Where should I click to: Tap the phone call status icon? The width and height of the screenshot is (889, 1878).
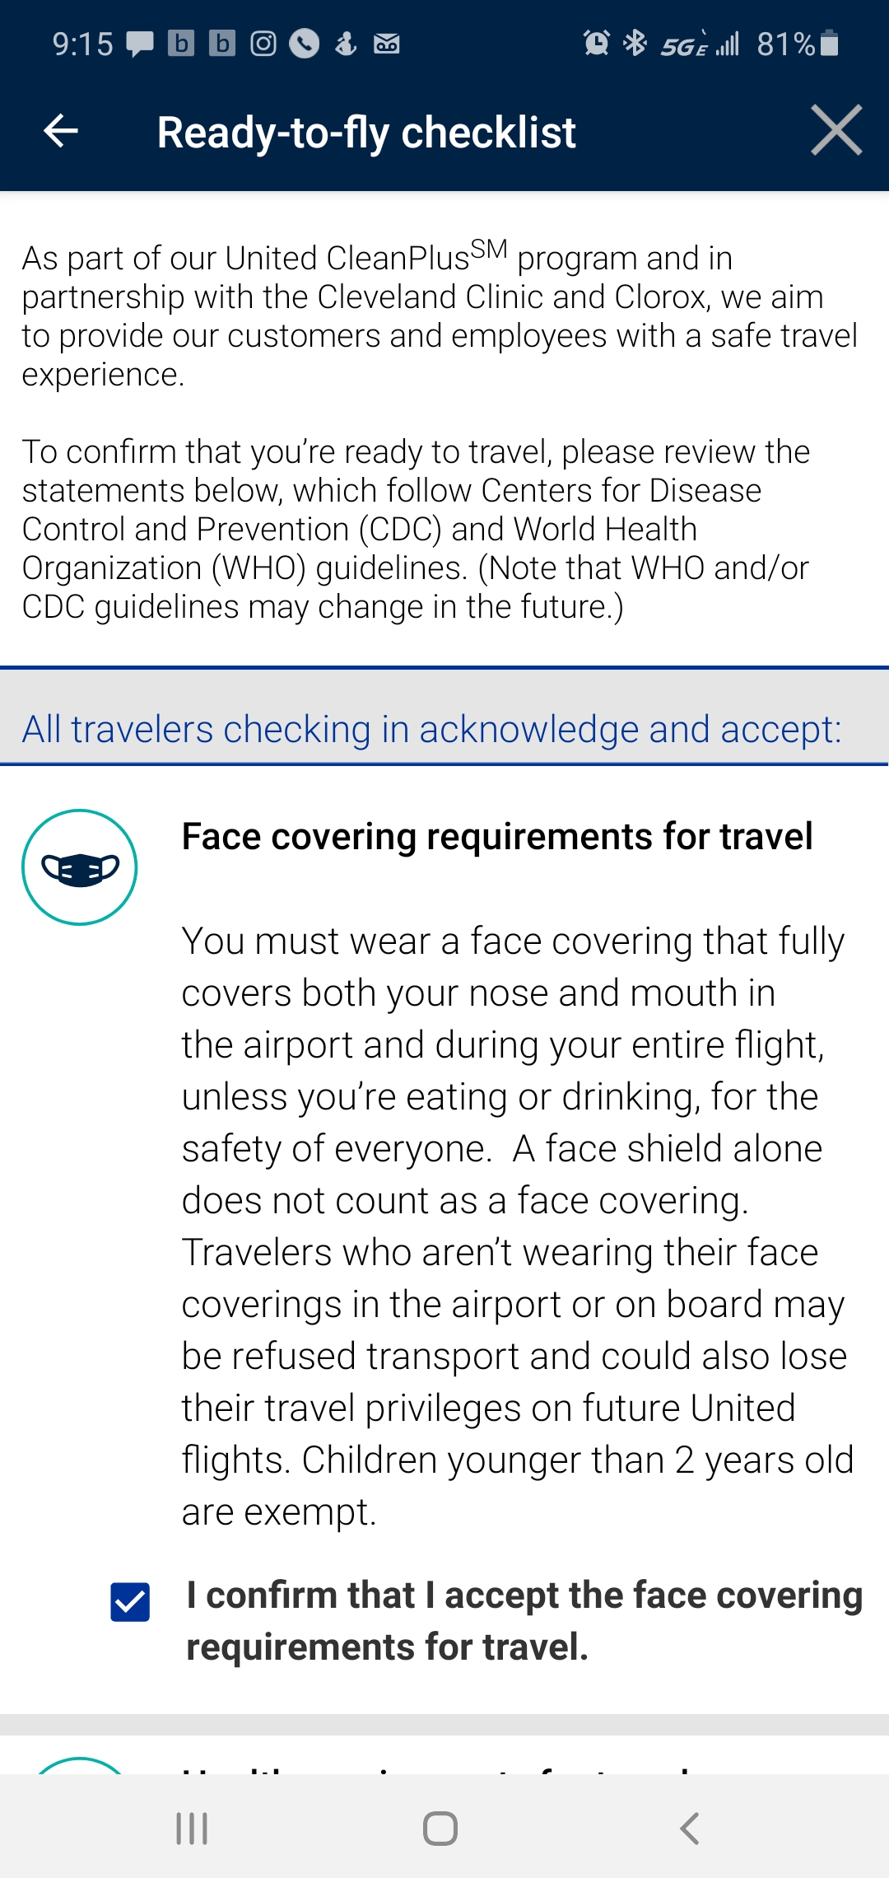coord(304,44)
